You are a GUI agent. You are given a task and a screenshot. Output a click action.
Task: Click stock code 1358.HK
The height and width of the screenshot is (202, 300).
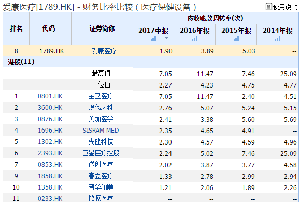point(50,187)
